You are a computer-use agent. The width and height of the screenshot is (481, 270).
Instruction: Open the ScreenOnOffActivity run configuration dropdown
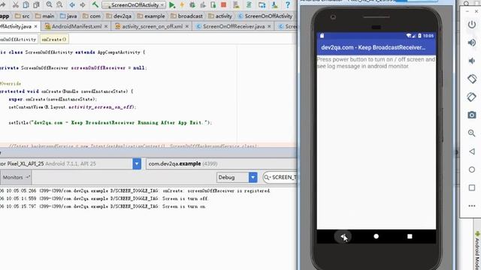click(x=134, y=5)
